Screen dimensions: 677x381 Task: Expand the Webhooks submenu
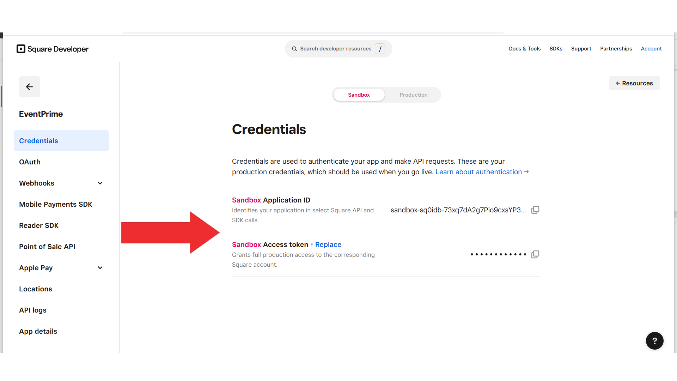100,183
